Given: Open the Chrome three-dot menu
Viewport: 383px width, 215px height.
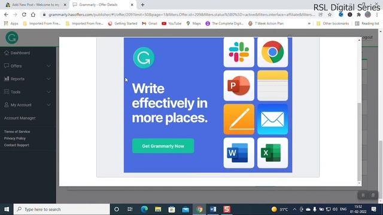Looking at the screenshot, I should point(377,14).
